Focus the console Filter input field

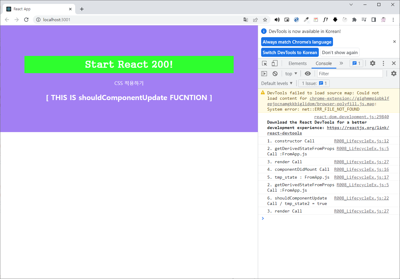point(350,73)
